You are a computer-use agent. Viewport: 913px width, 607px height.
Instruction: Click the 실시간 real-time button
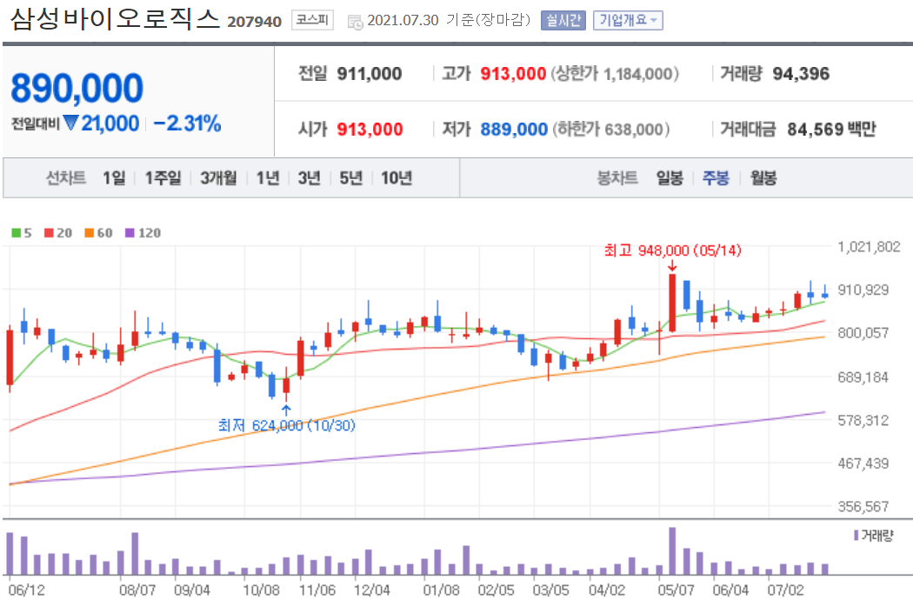pos(563,20)
